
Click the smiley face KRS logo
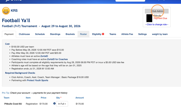click(6, 11)
